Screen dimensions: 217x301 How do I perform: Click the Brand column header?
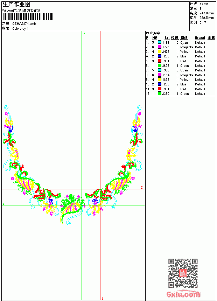(x=200, y=38)
